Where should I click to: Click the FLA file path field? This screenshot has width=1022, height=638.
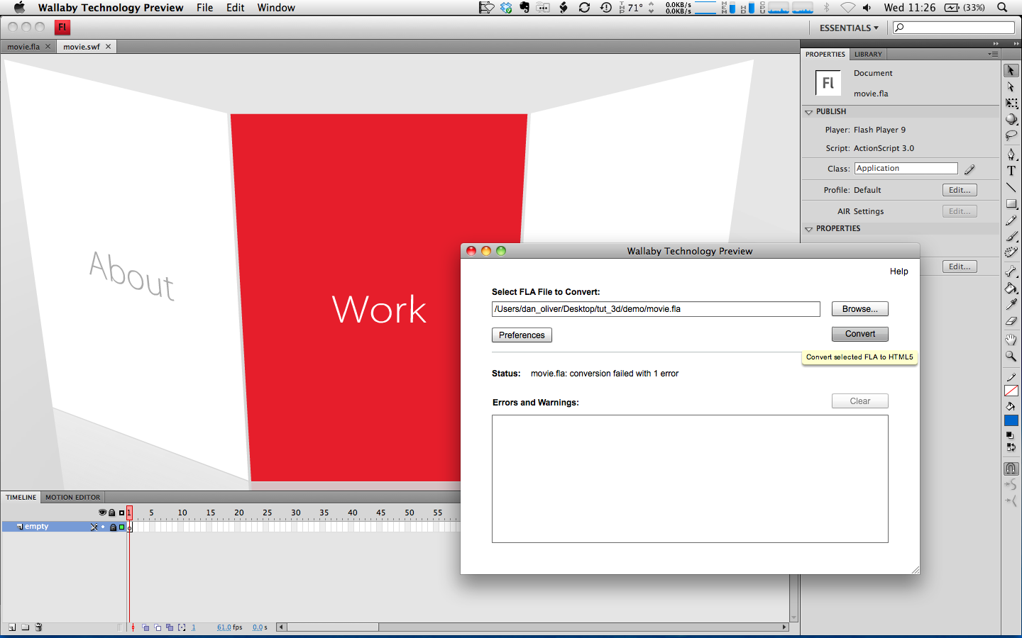click(656, 309)
